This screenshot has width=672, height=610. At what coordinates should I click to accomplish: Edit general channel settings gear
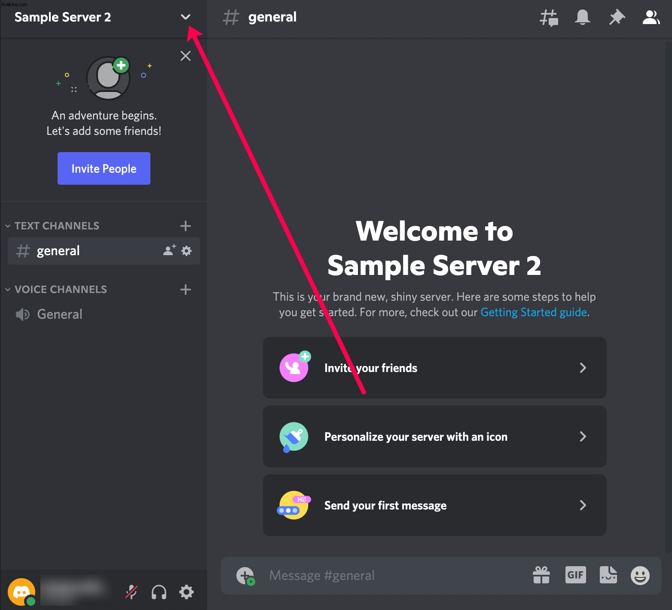(x=186, y=250)
